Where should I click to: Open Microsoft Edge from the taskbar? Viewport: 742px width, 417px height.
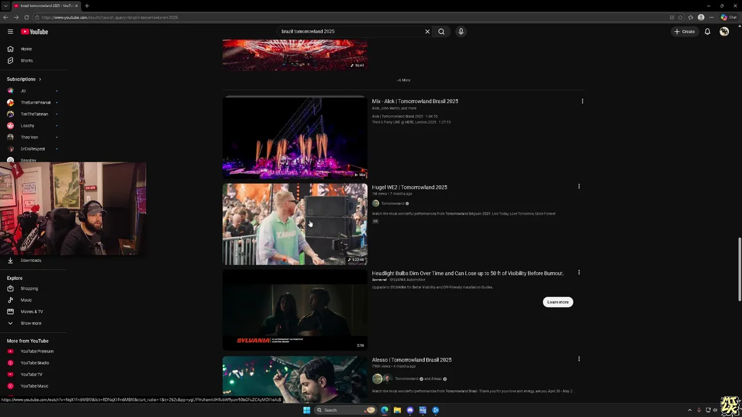click(x=384, y=410)
